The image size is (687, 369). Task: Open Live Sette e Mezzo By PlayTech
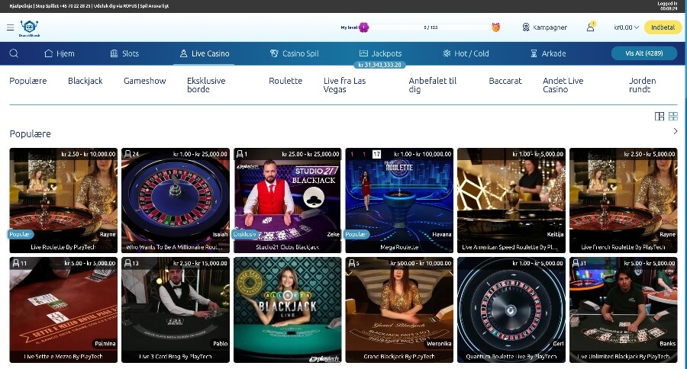click(63, 310)
